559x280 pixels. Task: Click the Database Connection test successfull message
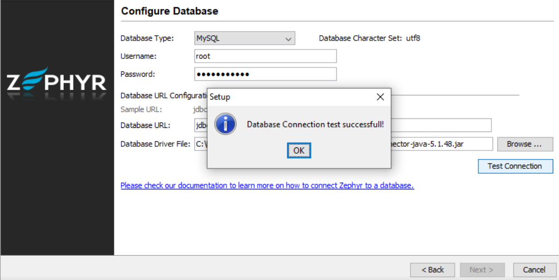tap(315, 125)
